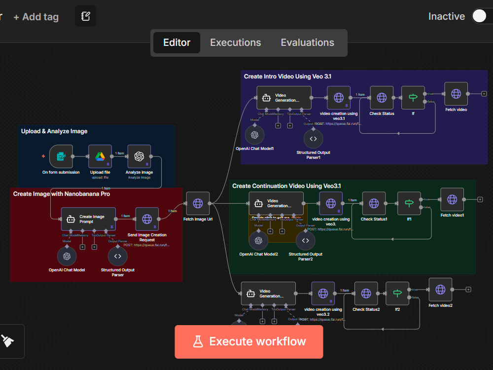Select the continuation Video Generation agent node

276,203
